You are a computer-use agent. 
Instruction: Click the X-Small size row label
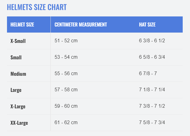(18, 41)
